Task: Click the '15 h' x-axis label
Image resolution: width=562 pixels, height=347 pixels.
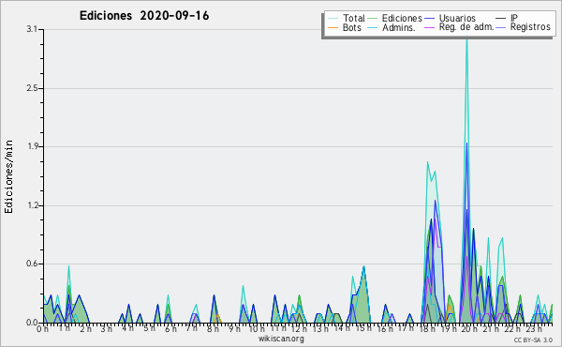Action: click(x=362, y=329)
